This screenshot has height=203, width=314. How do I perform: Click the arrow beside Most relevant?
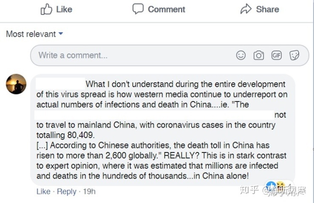pyautogui.click(x=61, y=34)
